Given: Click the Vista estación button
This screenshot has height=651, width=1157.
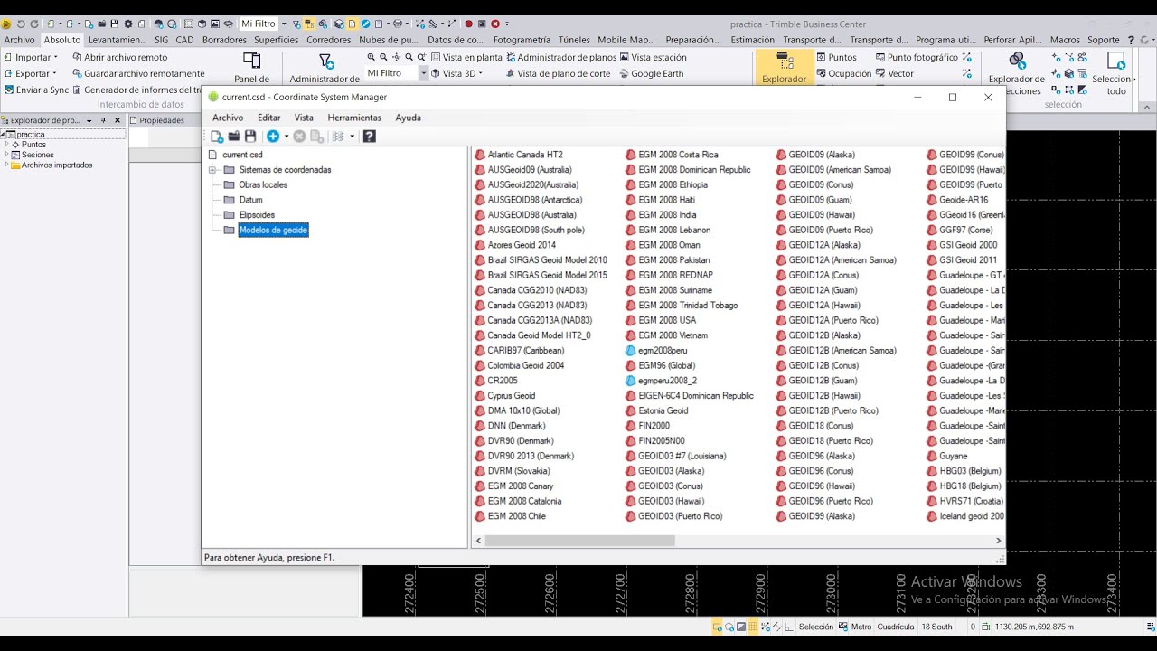Looking at the screenshot, I should [x=653, y=57].
